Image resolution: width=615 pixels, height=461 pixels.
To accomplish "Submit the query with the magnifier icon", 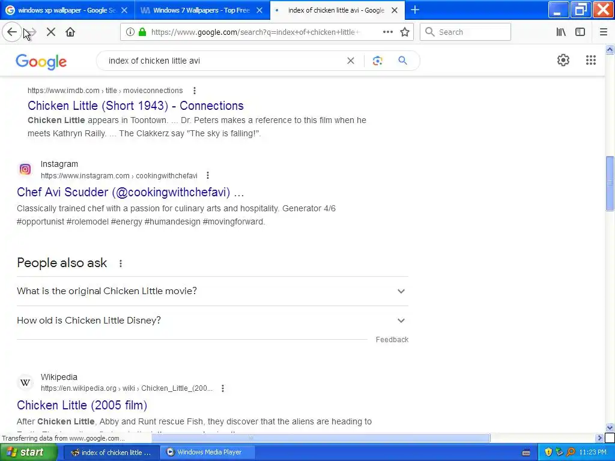I will [403, 61].
